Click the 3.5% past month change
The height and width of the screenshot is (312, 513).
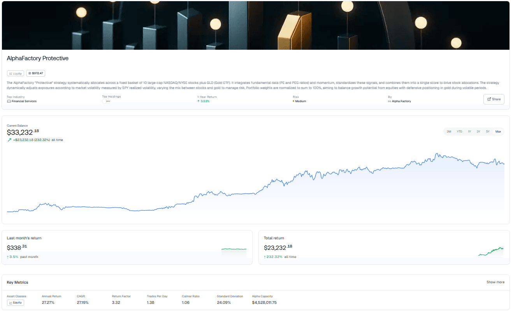[x=23, y=257]
